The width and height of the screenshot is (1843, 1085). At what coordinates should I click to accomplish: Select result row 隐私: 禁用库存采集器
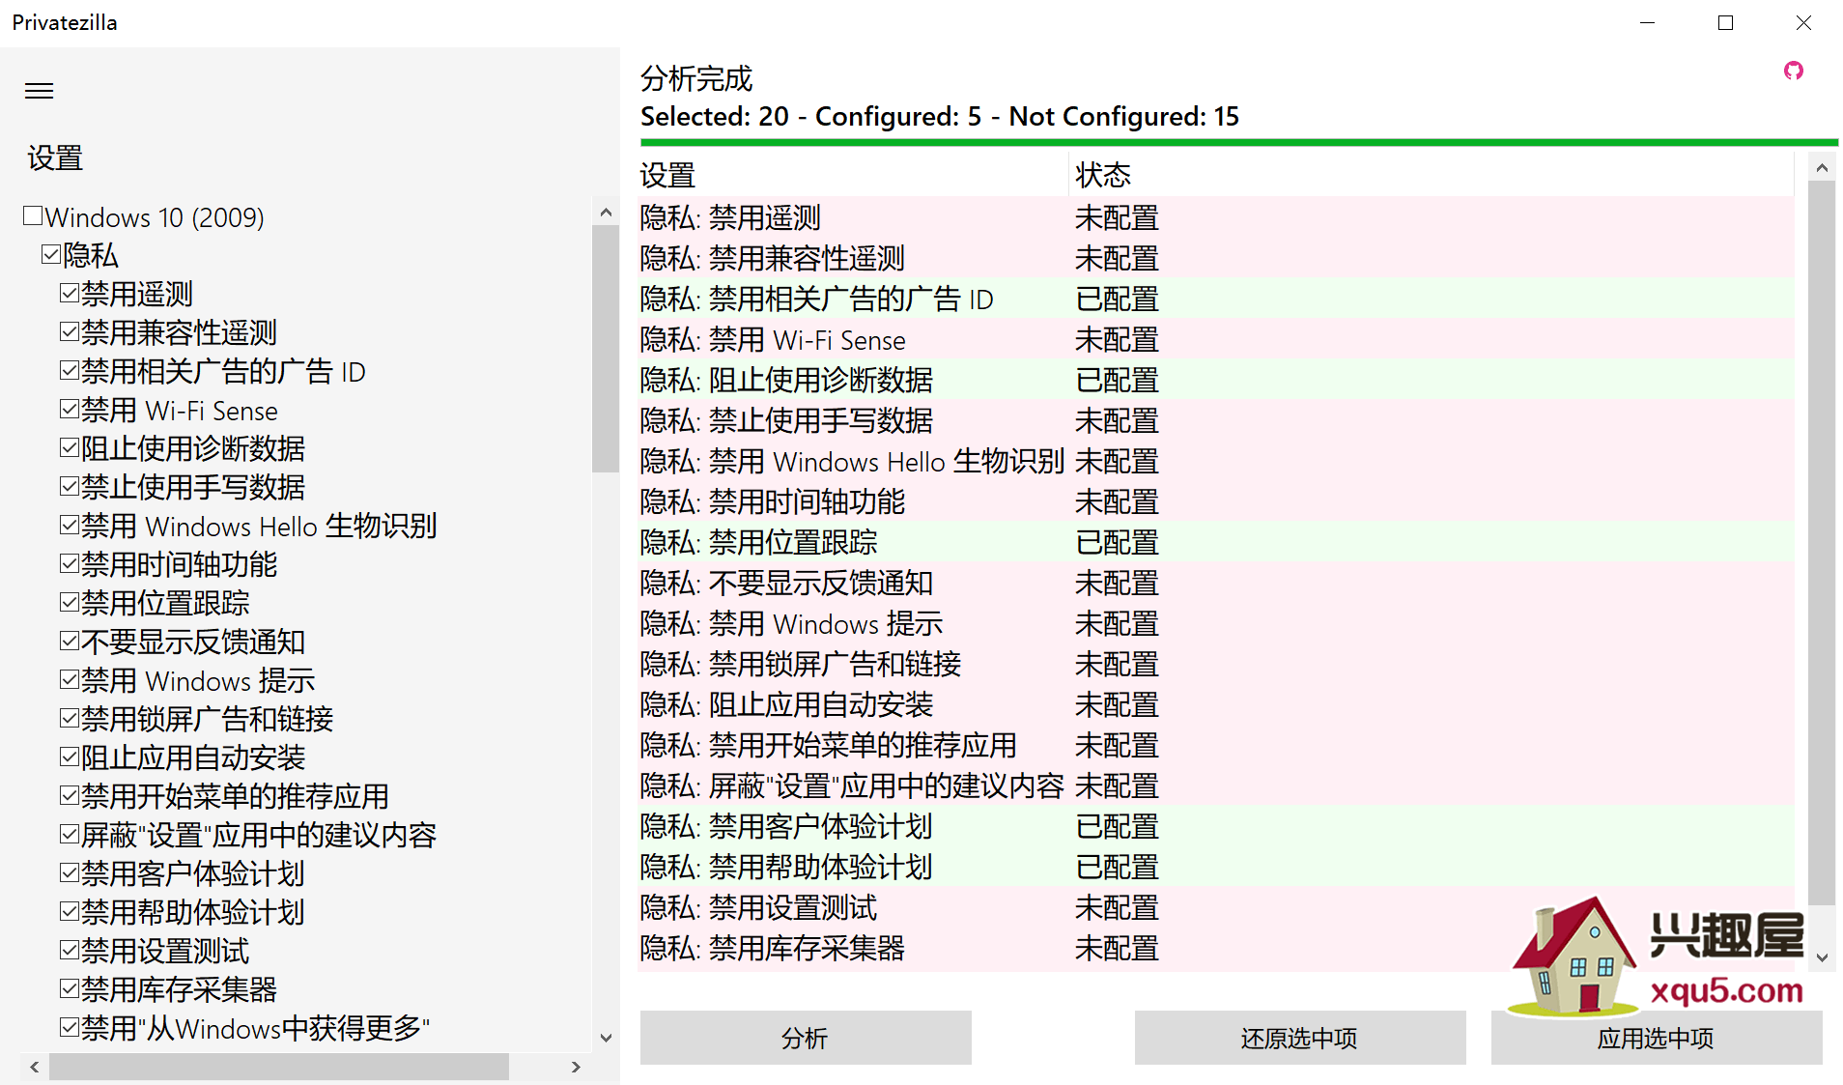(x=1216, y=948)
